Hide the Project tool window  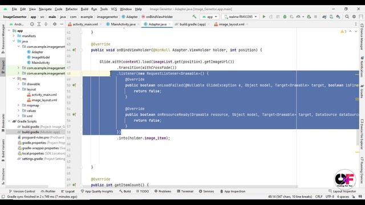(x=62, y=24)
